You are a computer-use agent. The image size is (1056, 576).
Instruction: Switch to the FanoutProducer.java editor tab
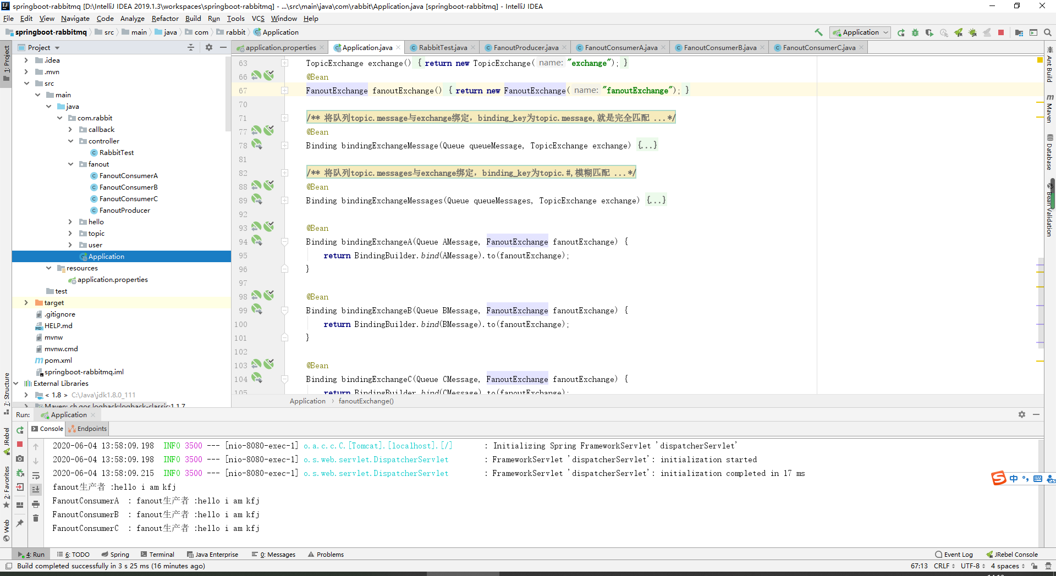coord(525,47)
